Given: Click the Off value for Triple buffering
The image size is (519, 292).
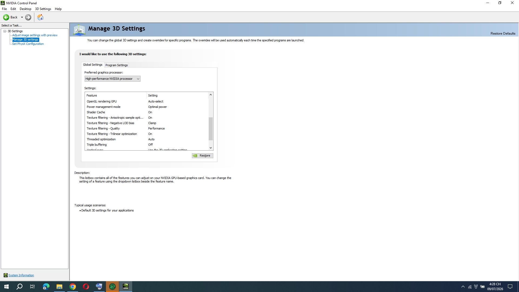Looking at the screenshot, I should pyautogui.click(x=150, y=145).
